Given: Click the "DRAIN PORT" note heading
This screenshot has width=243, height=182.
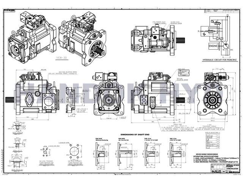Looking at the screenshot, I should point(177,124).
